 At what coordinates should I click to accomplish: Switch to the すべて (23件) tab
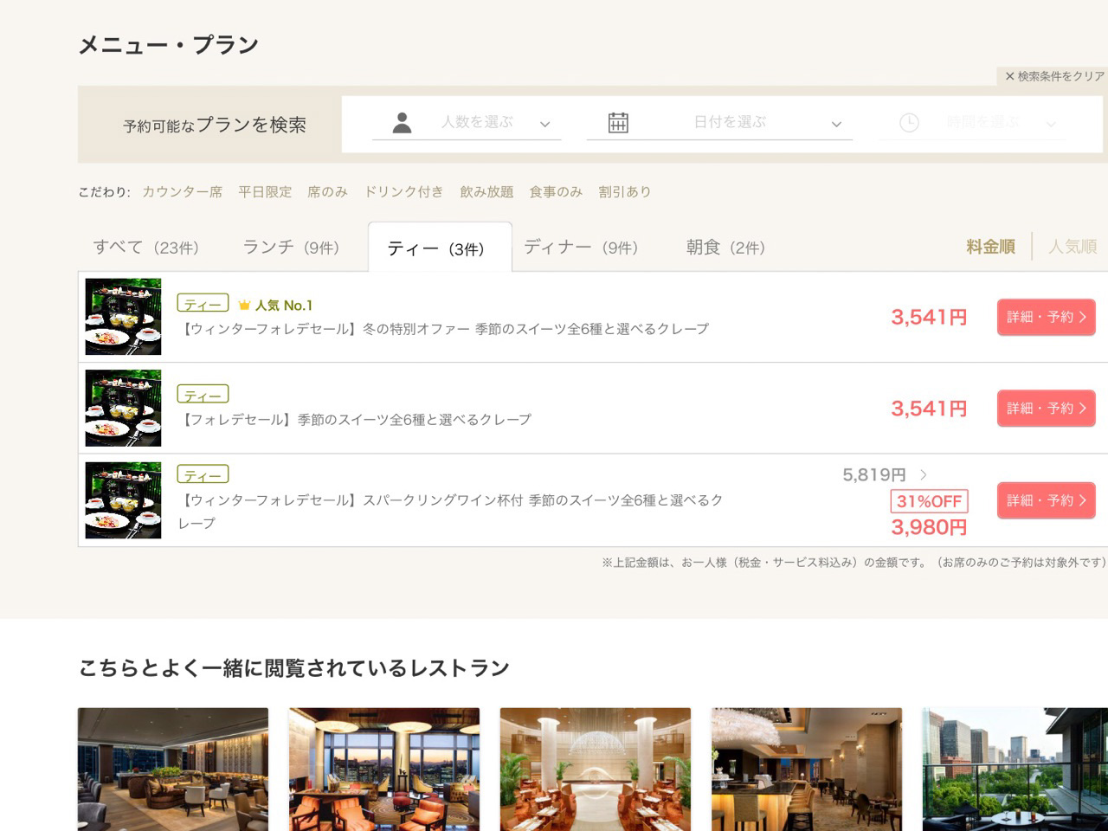146,248
